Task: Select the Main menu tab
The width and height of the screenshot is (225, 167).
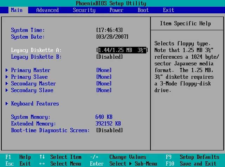Action: tap(17, 10)
